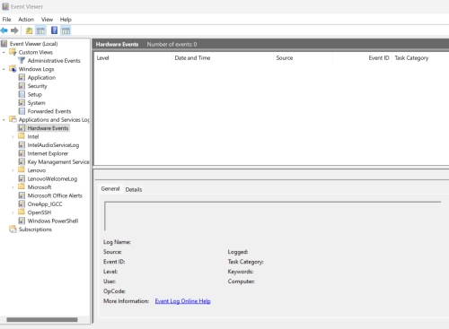Click the tree pane horizontal scrollbar
The image size is (449, 329).
point(42,319)
